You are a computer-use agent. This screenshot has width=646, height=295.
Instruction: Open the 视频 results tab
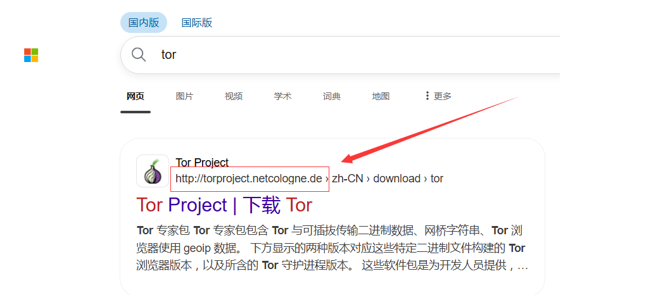tap(234, 96)
